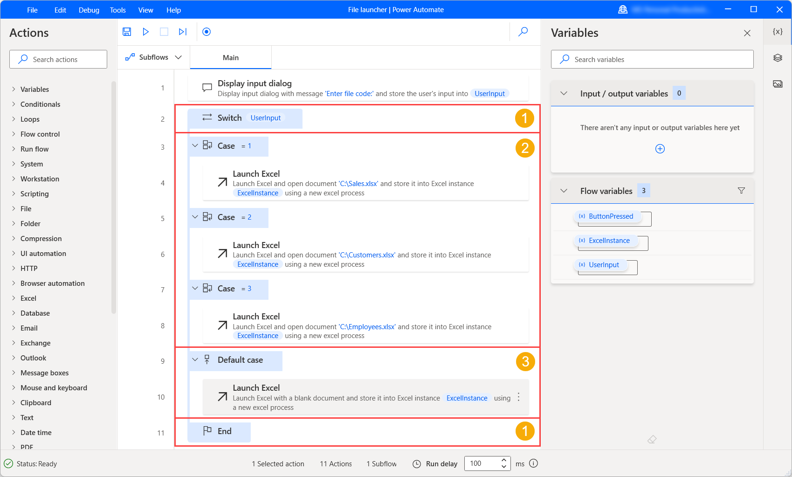This screenshot has height=477, width=792.
Task: Filter flow variables with the funnel icon
Action: coord(741,191)
